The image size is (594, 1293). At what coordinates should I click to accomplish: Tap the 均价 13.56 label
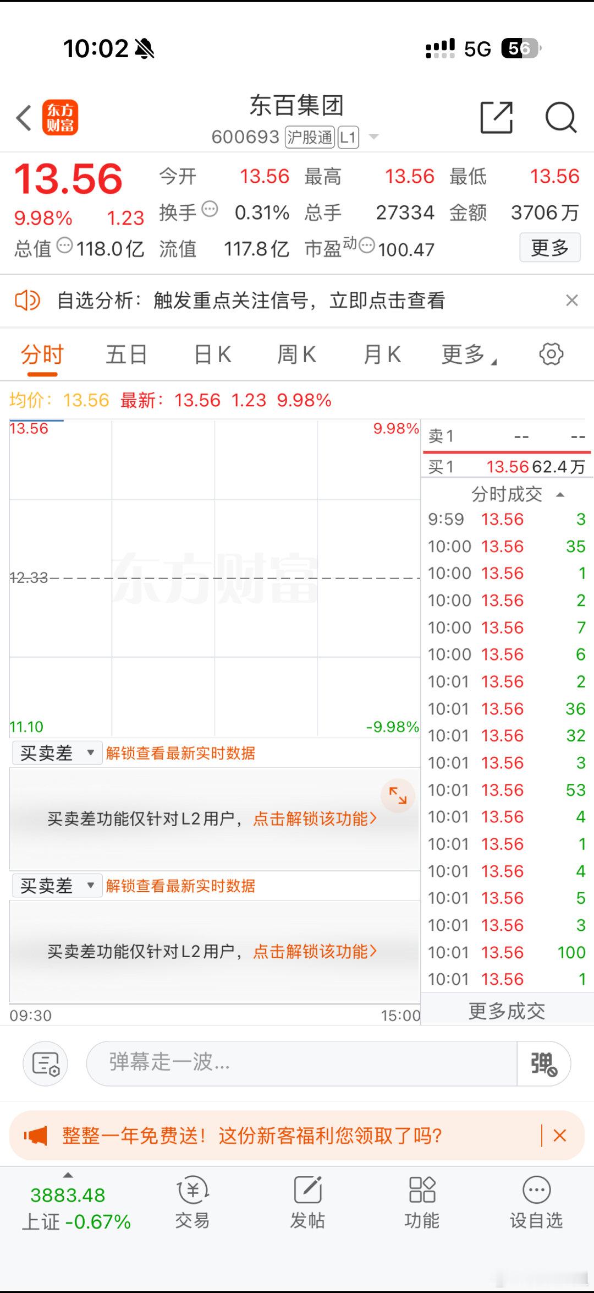tap(59, 400)
